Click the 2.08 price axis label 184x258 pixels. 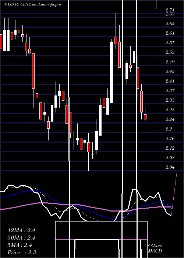point(170,157)
